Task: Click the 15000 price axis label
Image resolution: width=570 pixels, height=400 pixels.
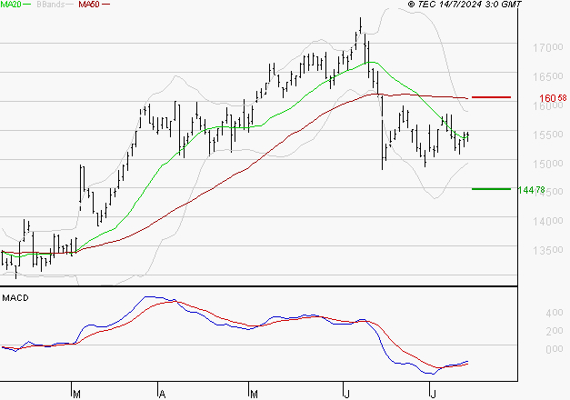Action: click(x=548, y=164)
